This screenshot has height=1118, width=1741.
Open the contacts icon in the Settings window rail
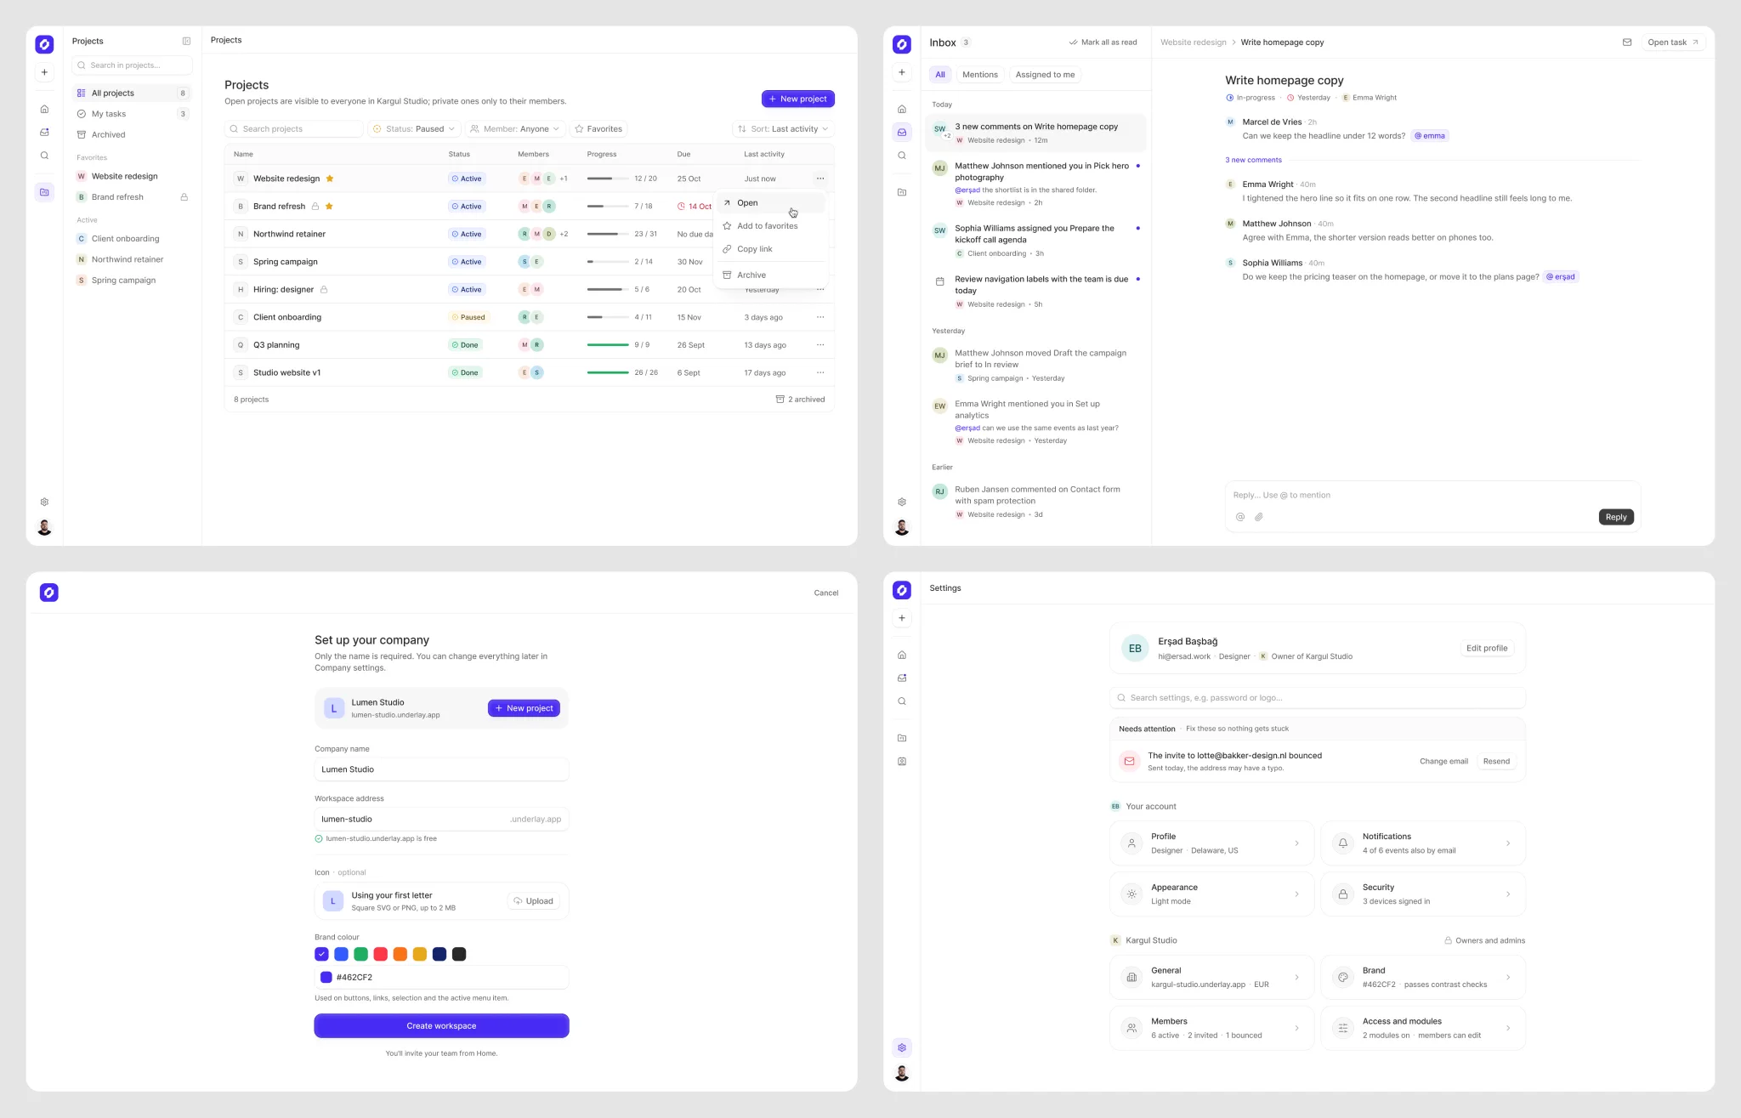[x=902, y=761]
